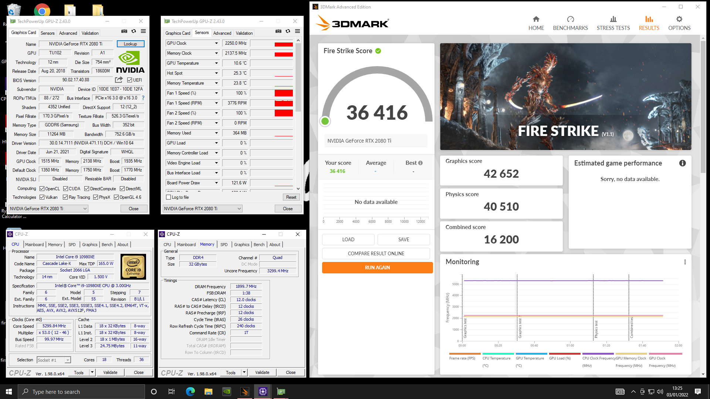
Task: Click GPU-Z Sensors vertical scrollbar
Action: click(298, 114)
